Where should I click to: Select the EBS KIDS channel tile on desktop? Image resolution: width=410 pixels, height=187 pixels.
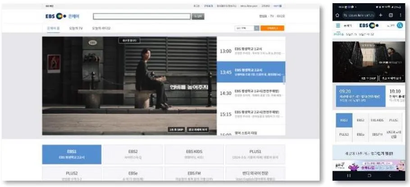point(194,154)
